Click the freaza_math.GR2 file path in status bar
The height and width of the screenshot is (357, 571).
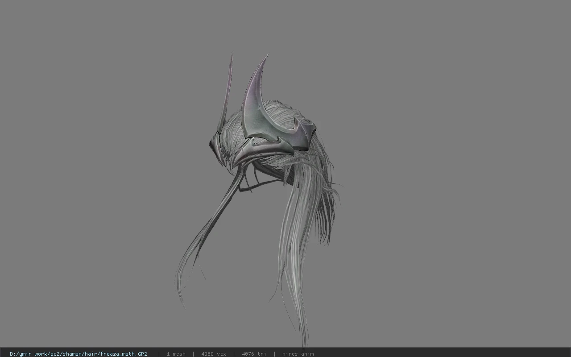tap(79, 354)
